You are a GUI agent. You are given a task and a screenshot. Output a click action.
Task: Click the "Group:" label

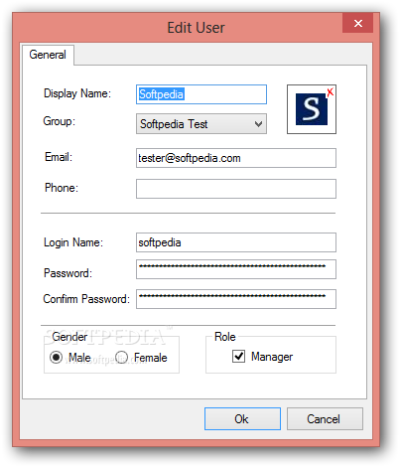pos(60,121)
